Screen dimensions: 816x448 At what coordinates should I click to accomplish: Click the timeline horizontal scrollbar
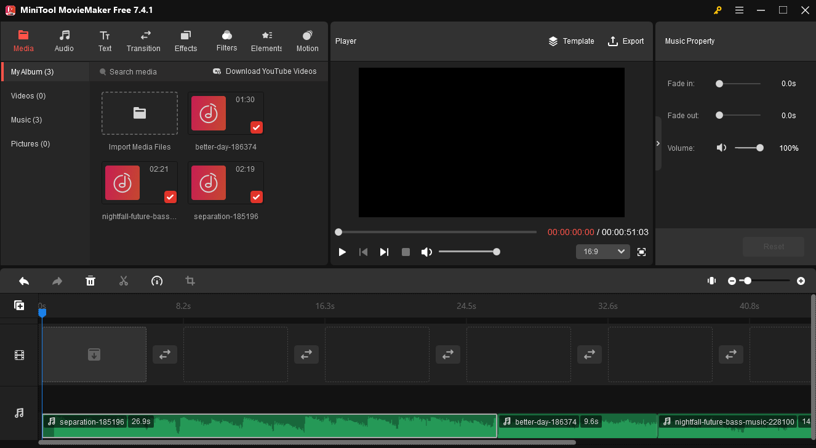coord(307,442)
